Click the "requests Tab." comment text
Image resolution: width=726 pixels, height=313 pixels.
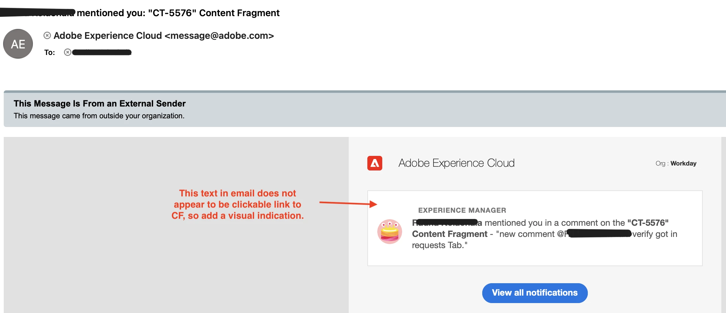click(x=440, y=245)
